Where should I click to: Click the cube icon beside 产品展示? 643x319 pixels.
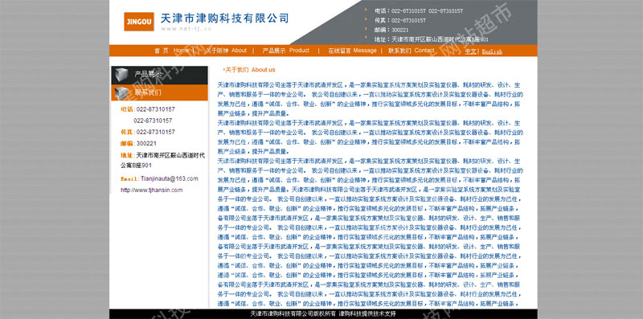pyautogui.click(x=121, y=74)
